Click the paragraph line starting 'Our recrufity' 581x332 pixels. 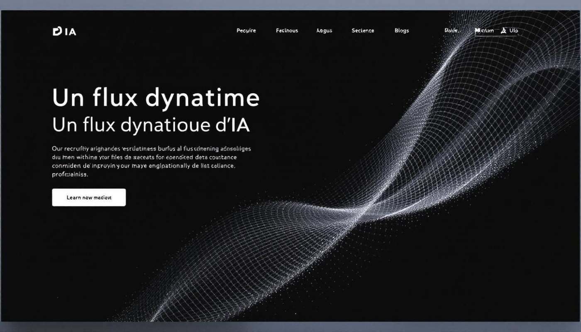click(151, 148)
